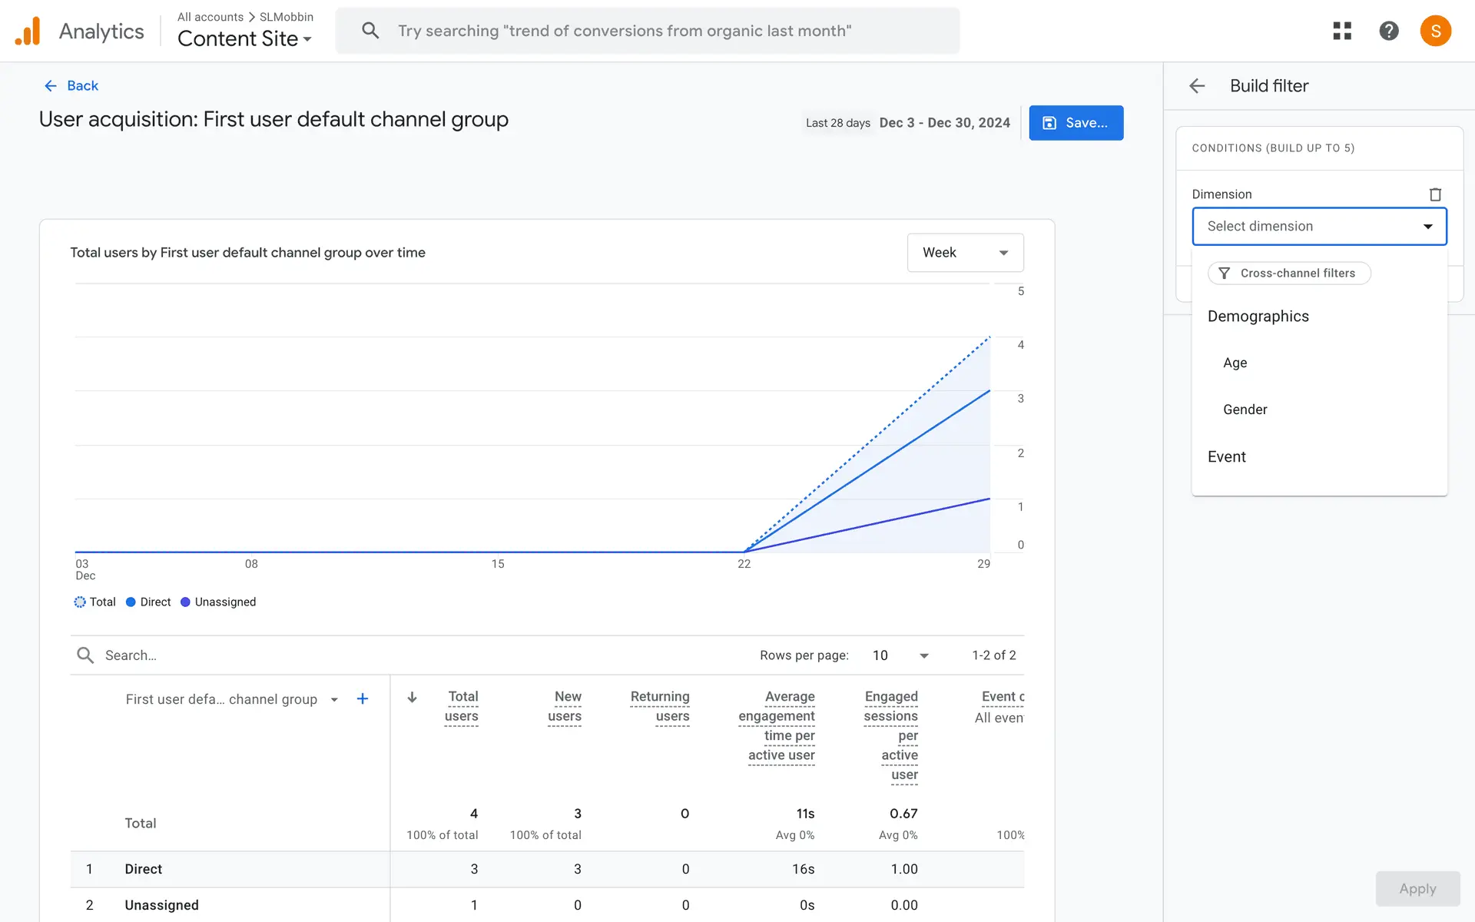Delete condition with the trash icon
Image resolution: width=1475 pixels, height=922 pixels.
pos(1434,194)
